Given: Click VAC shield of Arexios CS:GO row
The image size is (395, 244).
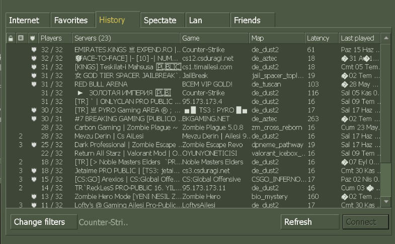Looking at the screenshot, I should (34, 179).
